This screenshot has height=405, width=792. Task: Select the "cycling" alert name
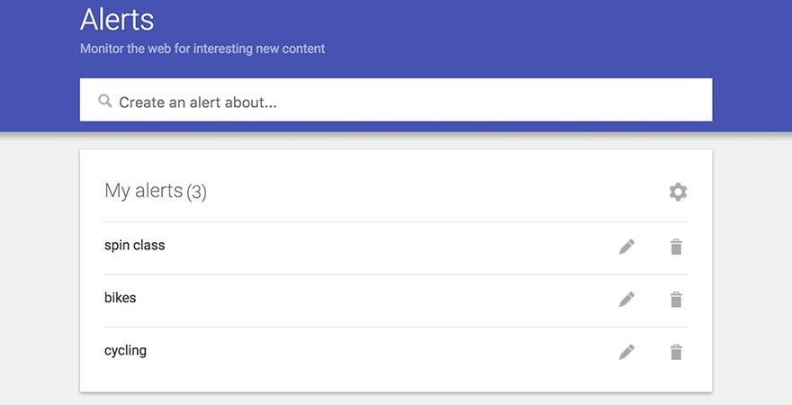(125, 350)
